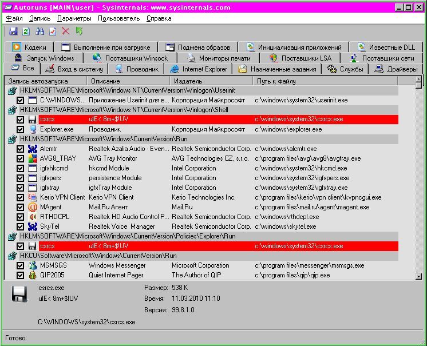Click the Find binoculars icon
Screen dimensions: 427x346
(39, 31)
